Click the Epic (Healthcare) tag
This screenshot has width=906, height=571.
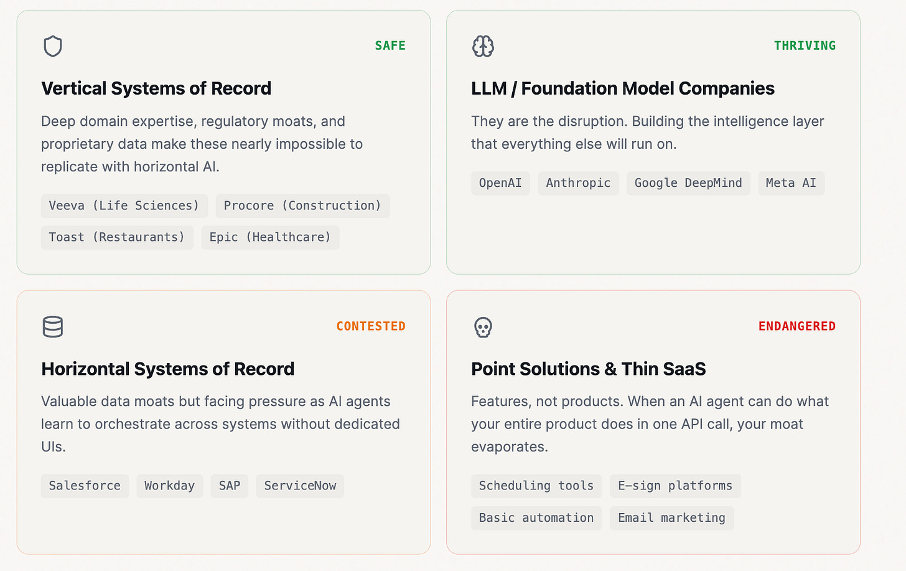[270, 237]
